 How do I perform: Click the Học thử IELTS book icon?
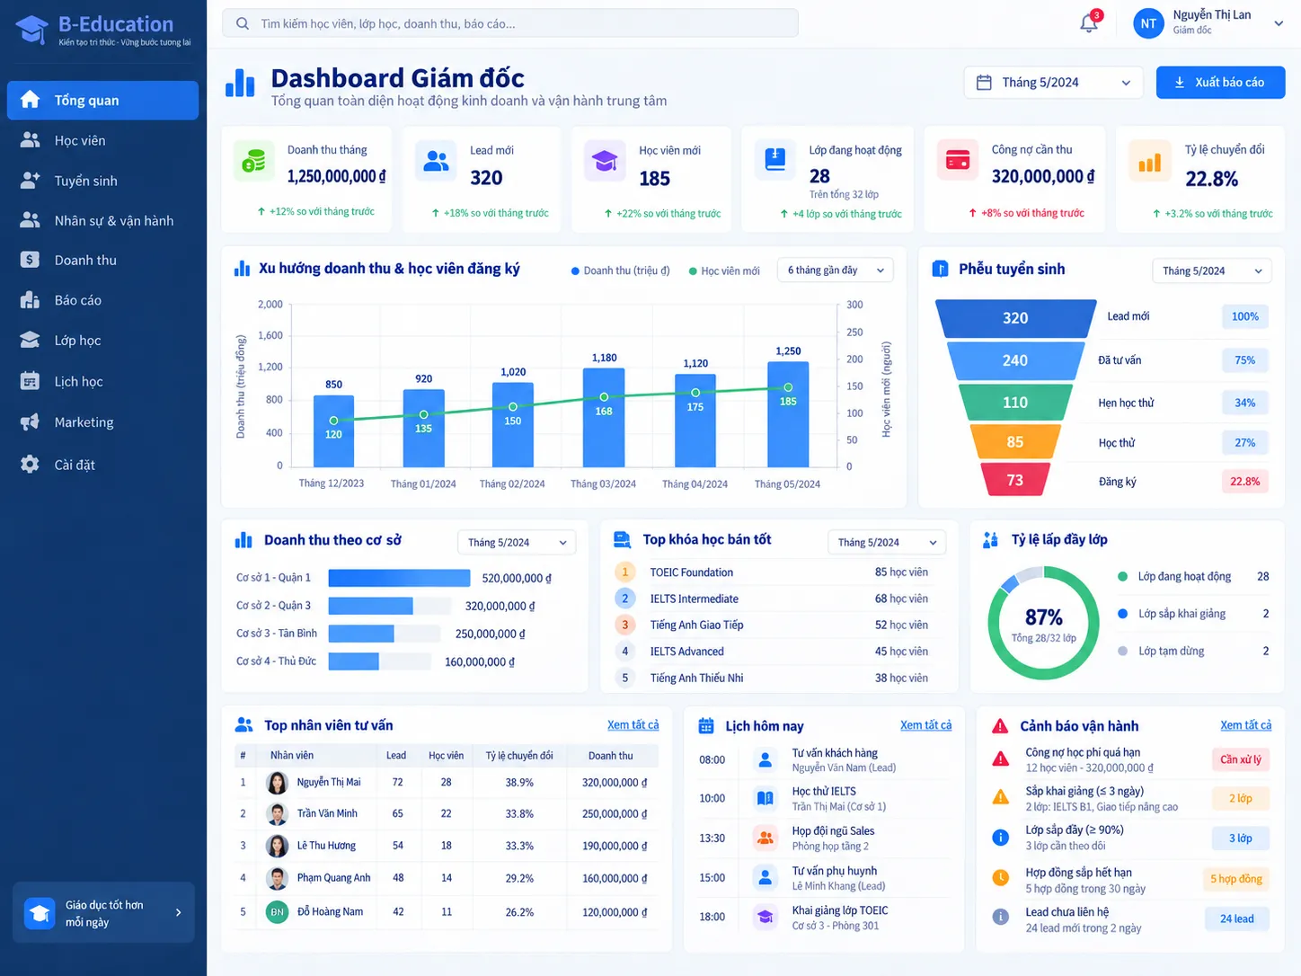[766, 798]
